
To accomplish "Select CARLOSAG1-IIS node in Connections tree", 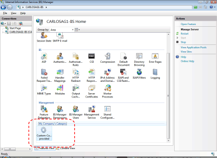I will (x=21, y=32).
